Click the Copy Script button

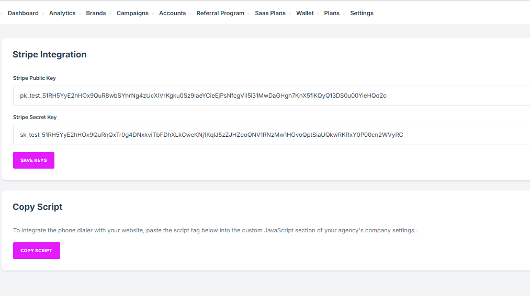point(37,251)
